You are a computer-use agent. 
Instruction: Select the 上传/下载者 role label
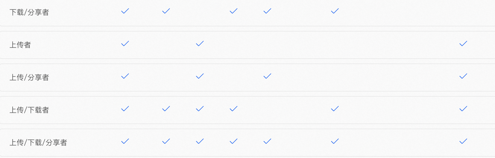(x=29, y=110)
